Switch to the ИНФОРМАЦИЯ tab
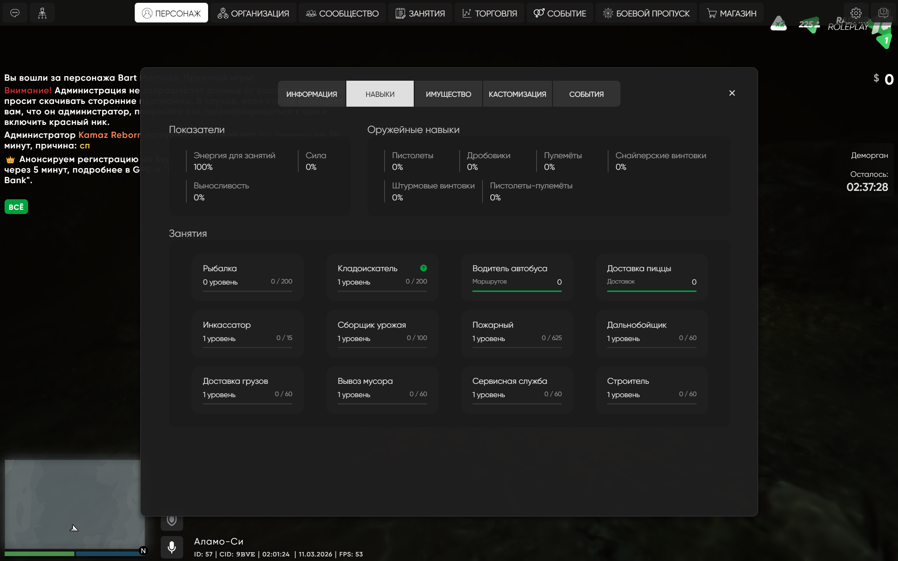 312,94
